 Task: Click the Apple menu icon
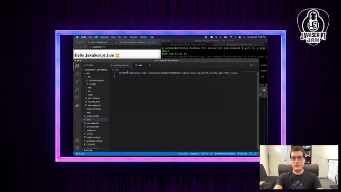(x=77, y=37)
